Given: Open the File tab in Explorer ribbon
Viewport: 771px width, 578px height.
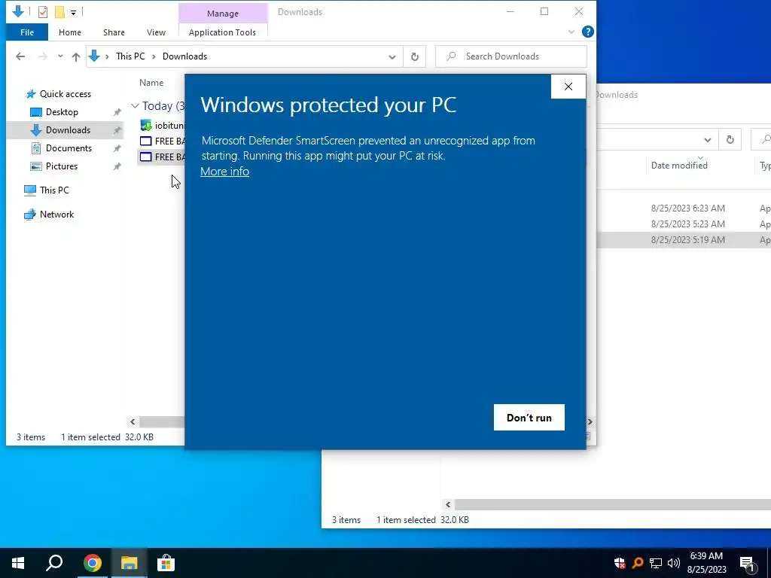Looking at the screenshot, I should click(x=27, y=32).
